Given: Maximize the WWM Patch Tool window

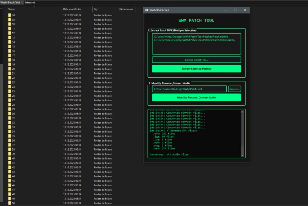Looking at the screenshot, I should (x=235, y=10).
